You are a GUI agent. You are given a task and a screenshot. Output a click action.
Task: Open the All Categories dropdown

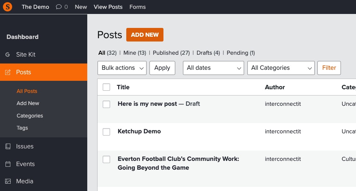point(281,68)
